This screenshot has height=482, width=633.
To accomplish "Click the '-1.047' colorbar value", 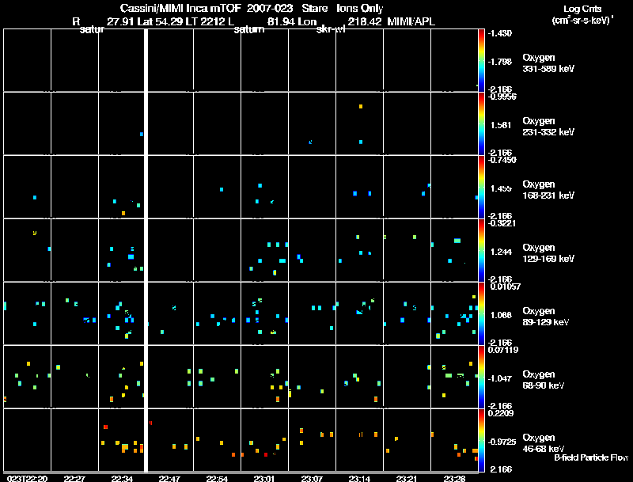I will tap(500, 378).
